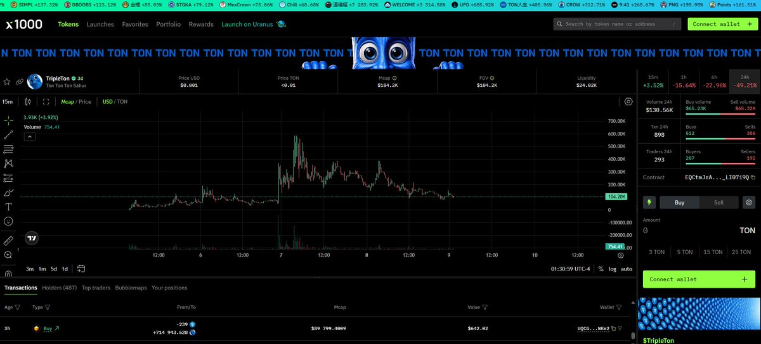This screenshot has width=761, height=344.
Task: Select the pattern drawing tool
Action: (x=8, y=163)
